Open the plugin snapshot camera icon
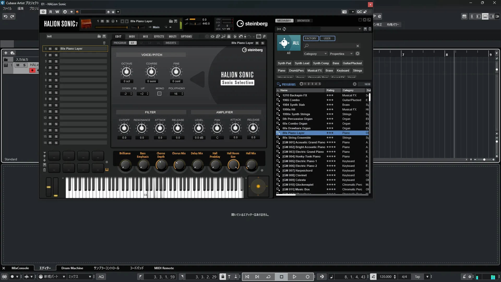The image size is (501, 282). click(344, 12)
